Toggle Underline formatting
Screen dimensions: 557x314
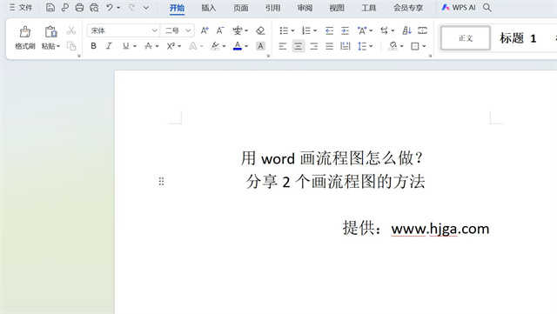coord(125,46)
